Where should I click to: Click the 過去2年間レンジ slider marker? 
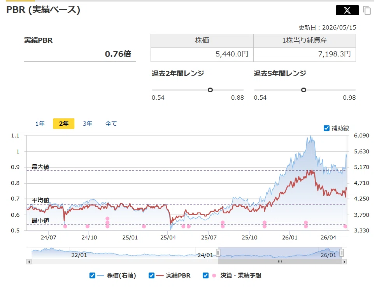coord(210,90)
